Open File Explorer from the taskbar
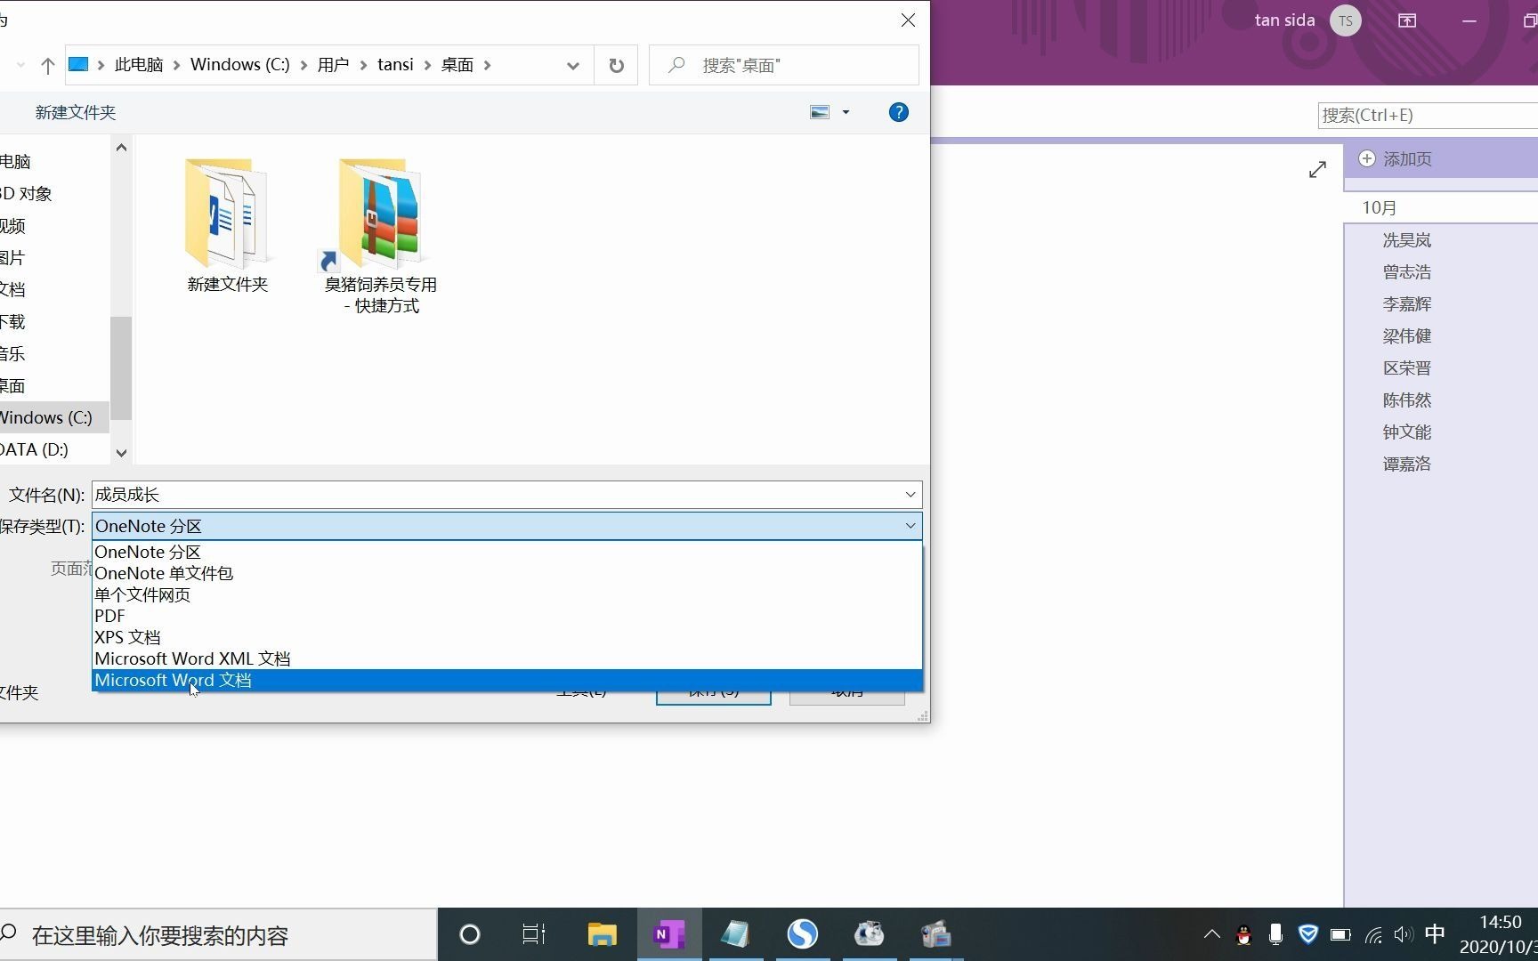 603,934
